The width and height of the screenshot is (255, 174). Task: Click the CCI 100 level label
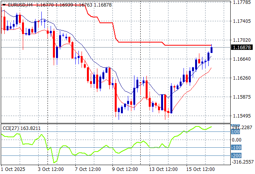pos(235,132)
